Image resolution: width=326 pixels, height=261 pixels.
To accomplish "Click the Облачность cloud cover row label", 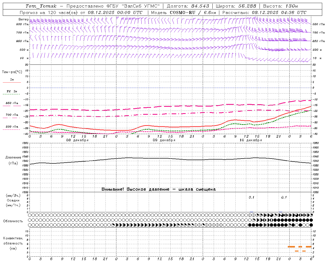I will [13, 221].
